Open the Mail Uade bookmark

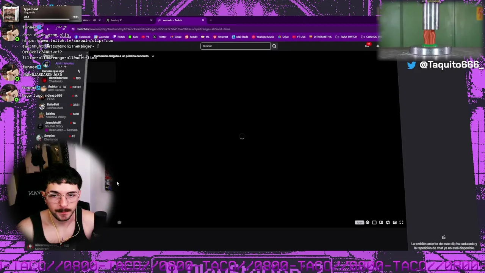click(240, 37)
